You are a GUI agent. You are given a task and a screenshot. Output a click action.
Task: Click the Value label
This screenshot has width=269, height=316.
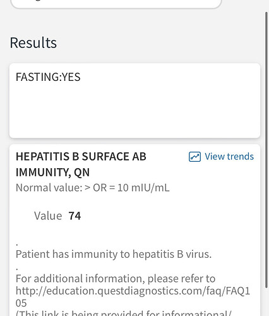[48, 216]
